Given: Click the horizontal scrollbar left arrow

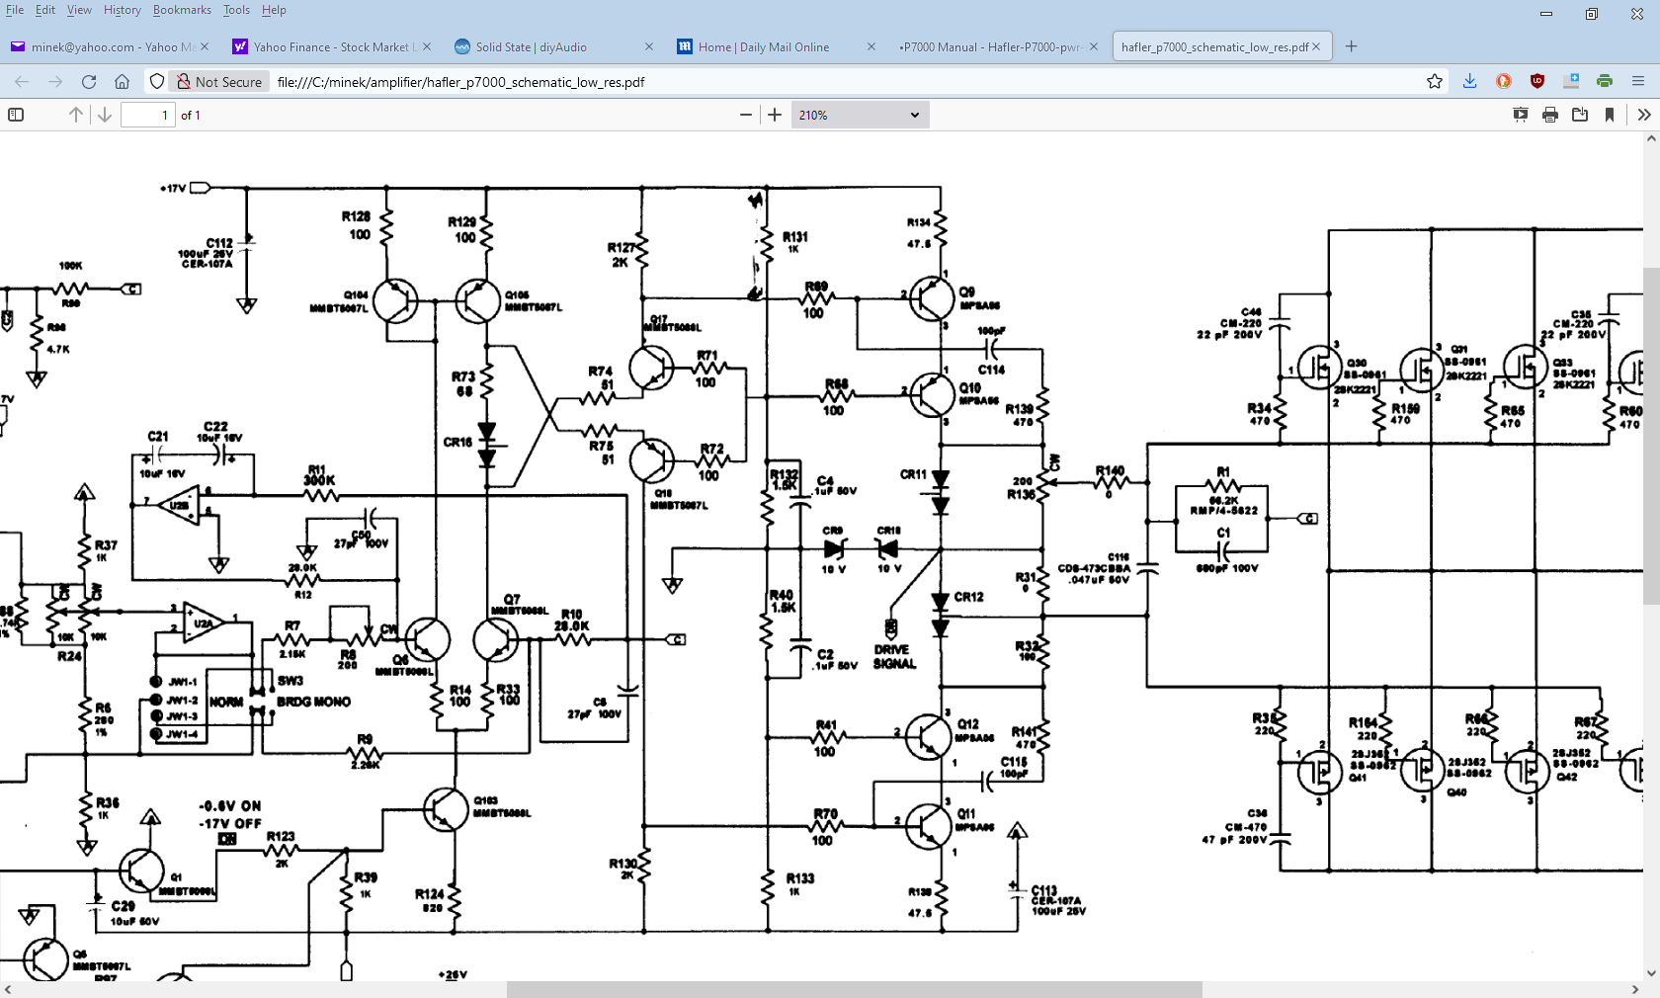Looking at the screenshot, I should point(8,989).
